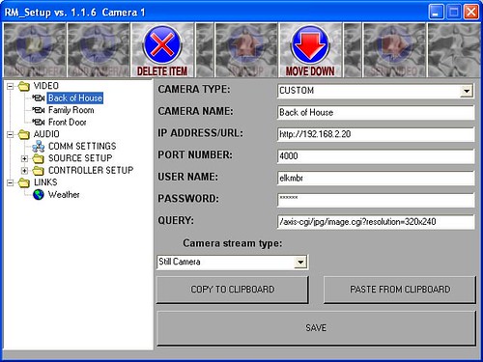Select COMM SETTINGS in the tree

[x=82, y=146]
